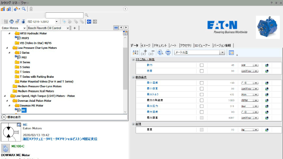Open kg unit dropdown

click(256, 130)
